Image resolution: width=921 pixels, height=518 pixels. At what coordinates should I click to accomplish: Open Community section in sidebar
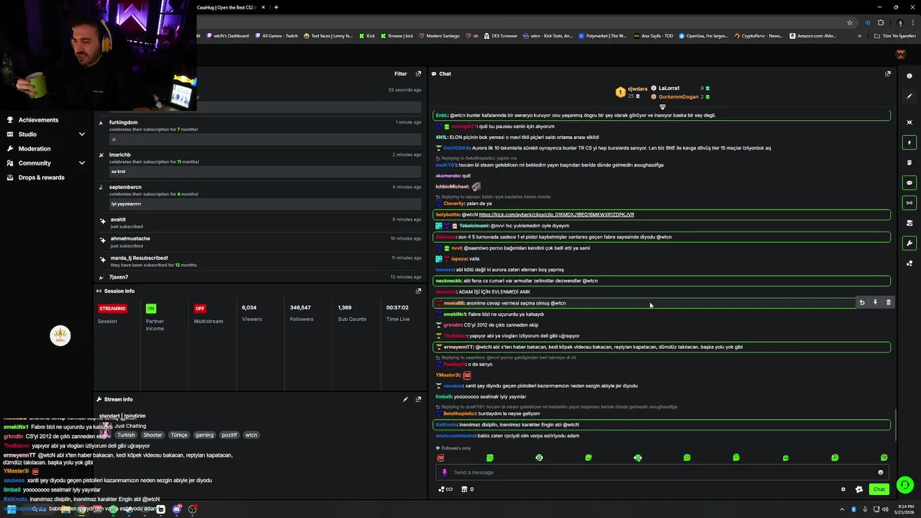tap(35, 163)
